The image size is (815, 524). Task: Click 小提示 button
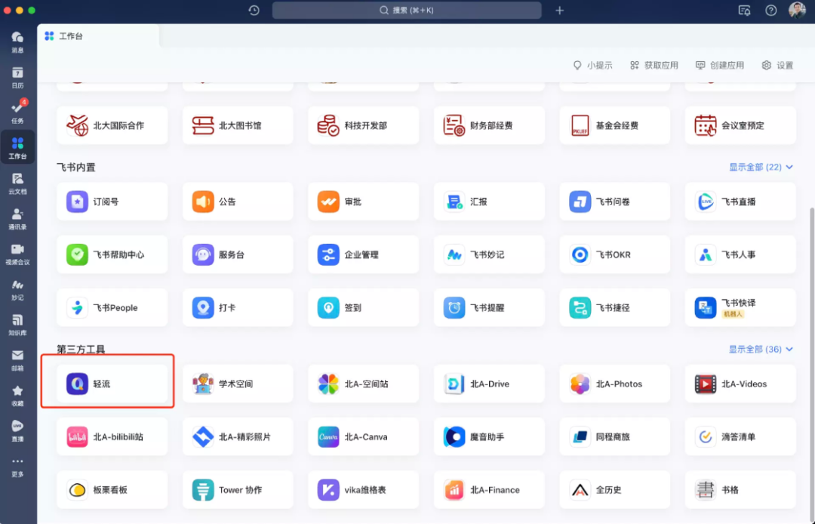[x=592, y=65]
